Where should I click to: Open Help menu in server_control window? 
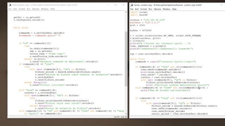(174, 9)
